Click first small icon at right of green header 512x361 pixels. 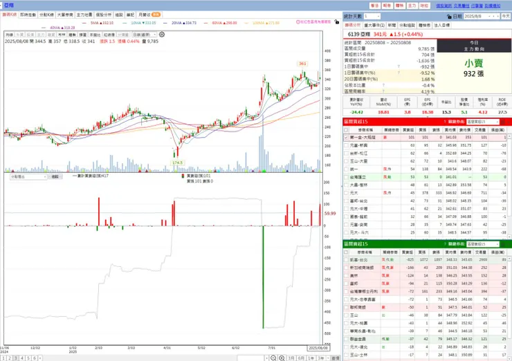pos(503,244)
